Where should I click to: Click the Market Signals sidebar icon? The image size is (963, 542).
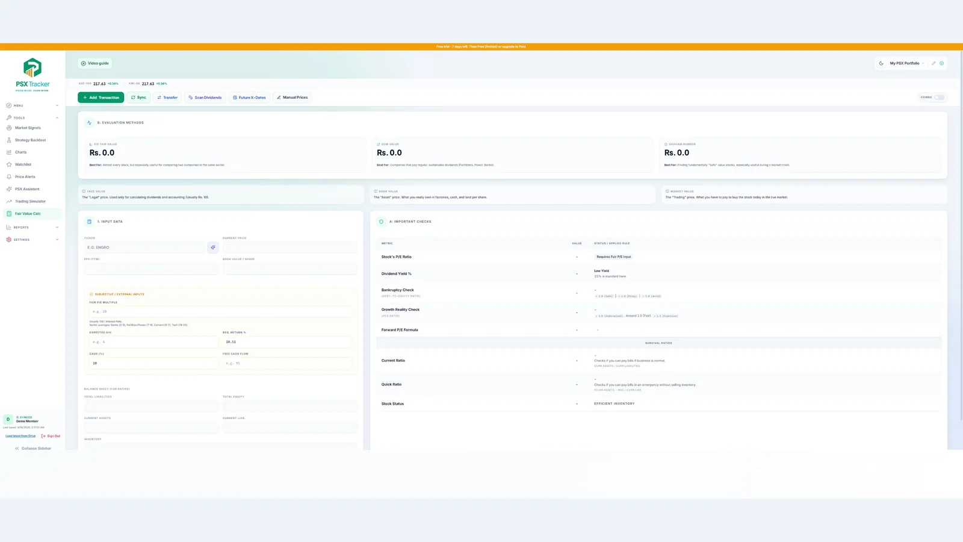pos(9,128)
